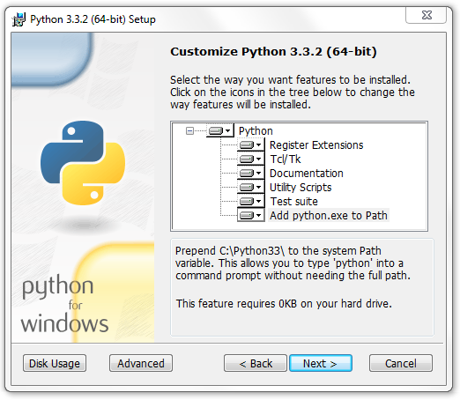Select the Test suite feature label
This screenshot has width=460, height=400.
point(293,202)
